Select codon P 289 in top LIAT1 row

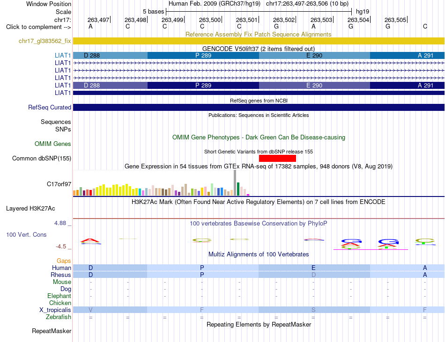(203, 56)
